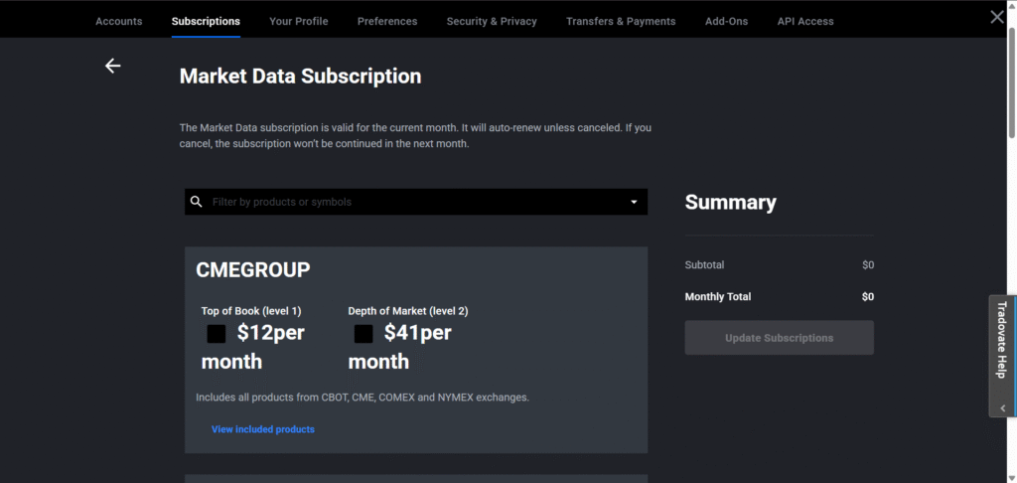Screen dimensions: 1017x483
Task: Click the Depth of Market (level 2) label
Action: (408, 311)
